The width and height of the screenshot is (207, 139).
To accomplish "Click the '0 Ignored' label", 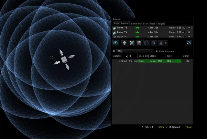I will coord(174,127).
